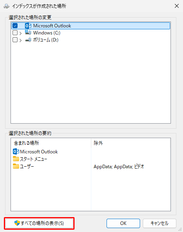
Task: Select the Microsoft Outlook tree label
Action: pyautogui.click(x=52, y=26)
